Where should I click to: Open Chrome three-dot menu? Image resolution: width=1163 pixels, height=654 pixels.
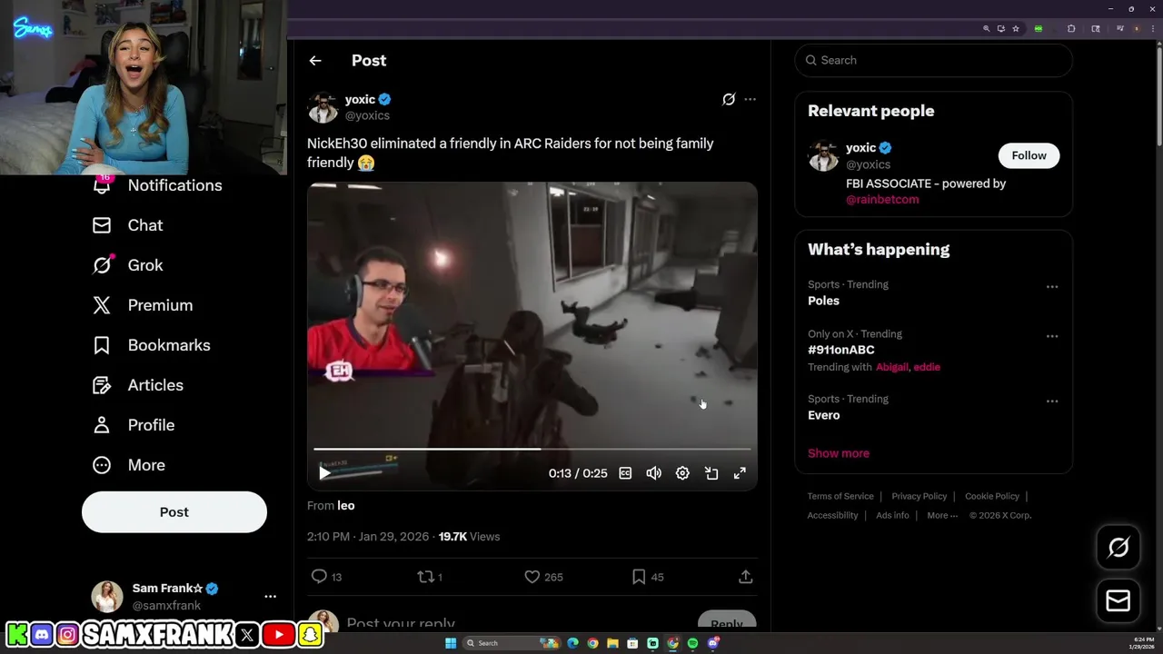[x=1152, y=29]
